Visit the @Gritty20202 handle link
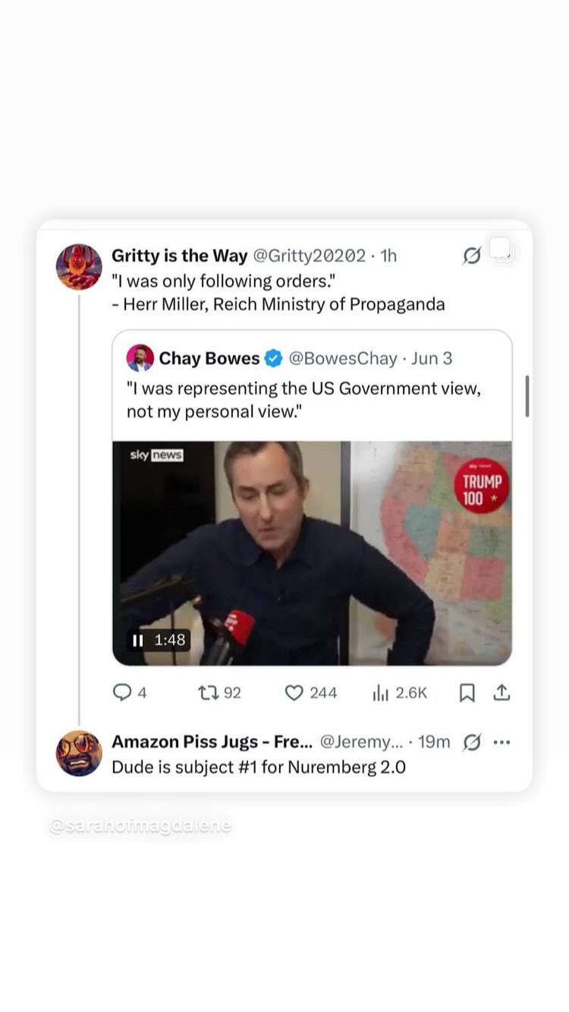The height and width of the screenshot is (1012, 569). tap(309, 256)
